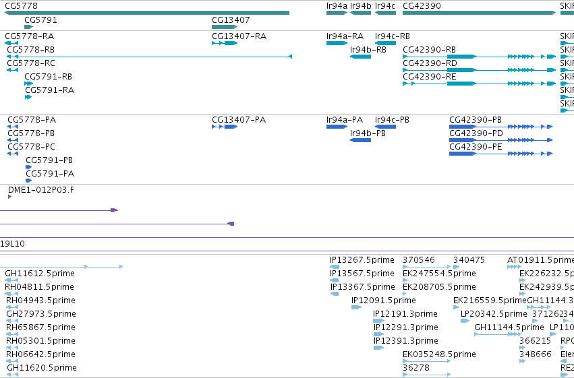Click transcript Ir94c-RB
The width and height of the screenshot is (574, 378).
click(392, 36)
